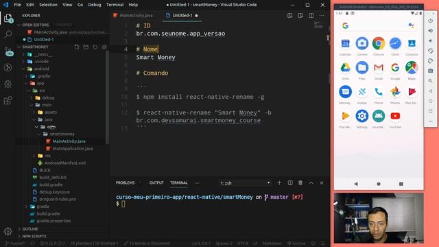This screenshot has height=247, width=439.
Task: Open the File menu
Action: (17, 5)
